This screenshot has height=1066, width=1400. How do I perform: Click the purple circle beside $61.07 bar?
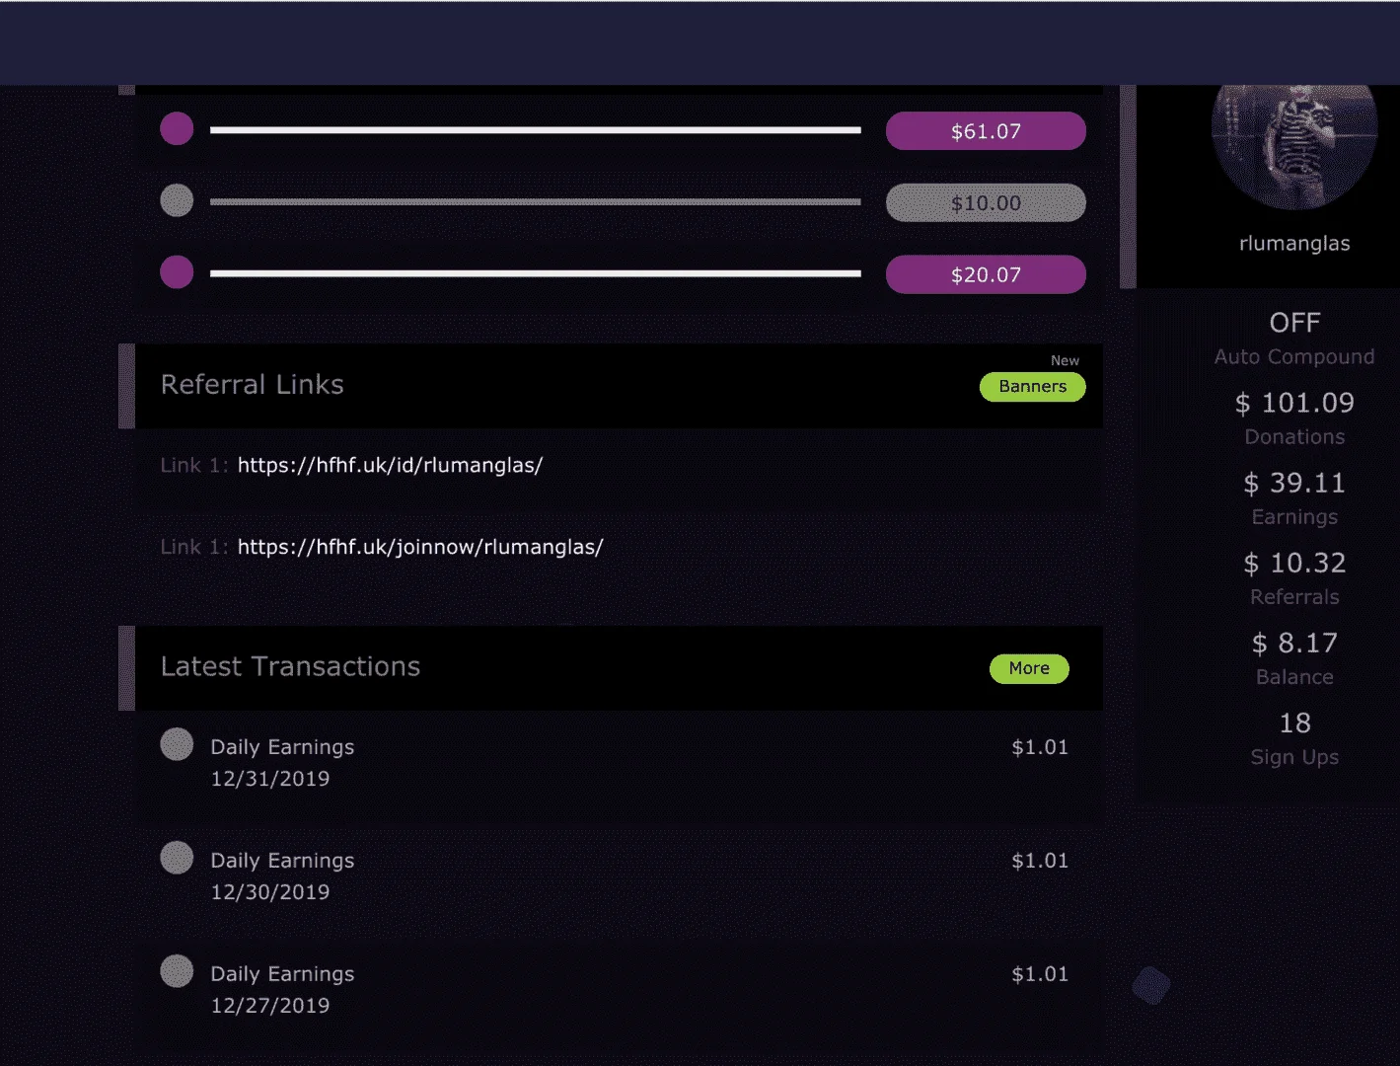click(x=177, y=129)
